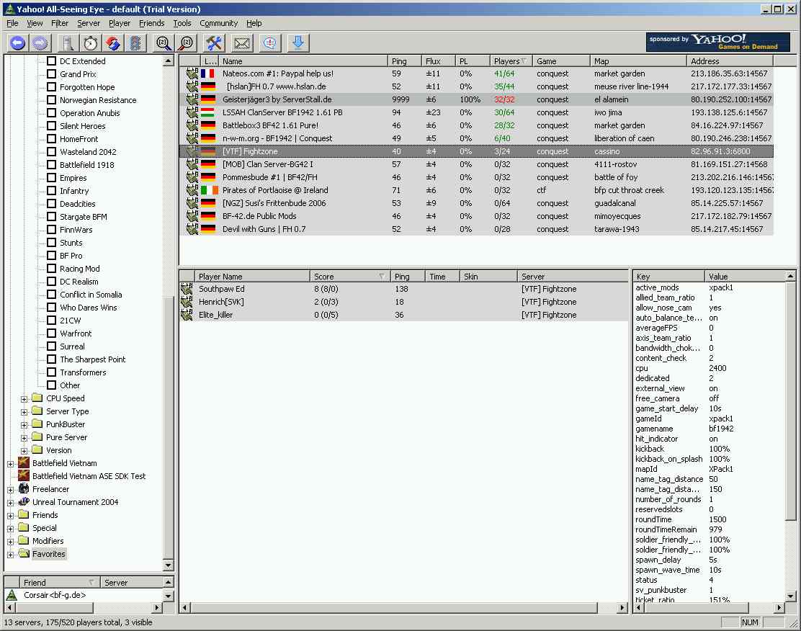
Task: Toggle the Racing Mod checkbox
Action: [51, 268]
